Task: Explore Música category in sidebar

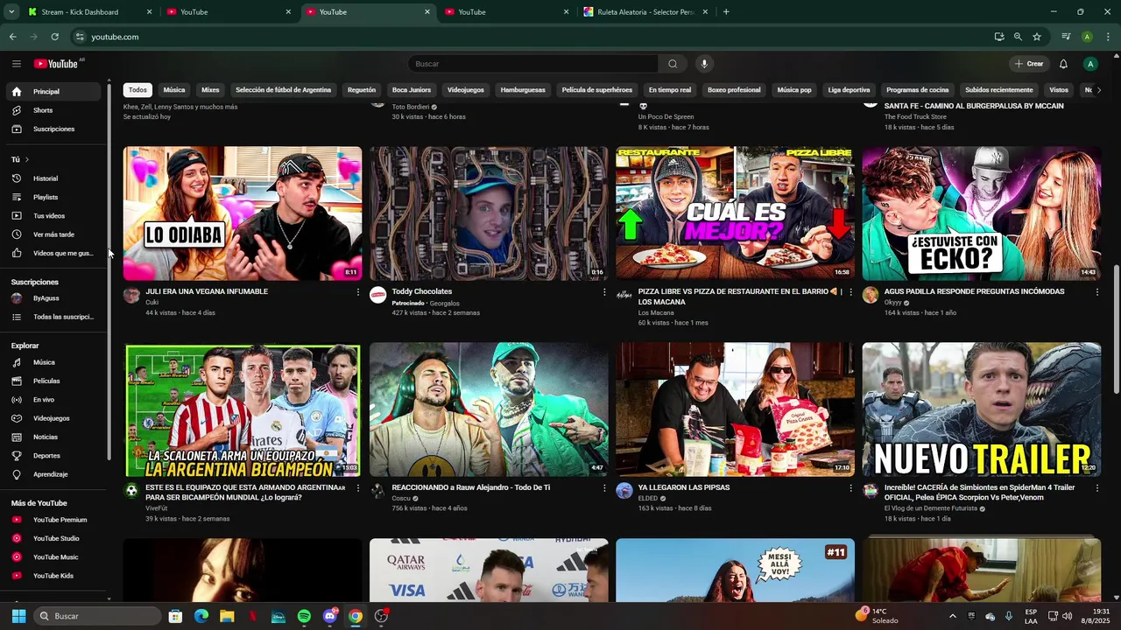Action: [54, 362]
